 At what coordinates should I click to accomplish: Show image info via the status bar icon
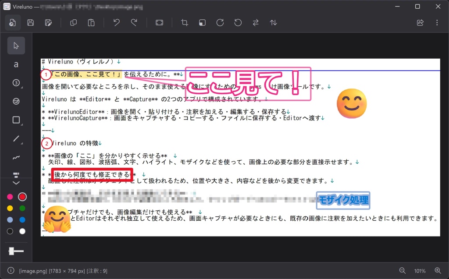(11, 271)
